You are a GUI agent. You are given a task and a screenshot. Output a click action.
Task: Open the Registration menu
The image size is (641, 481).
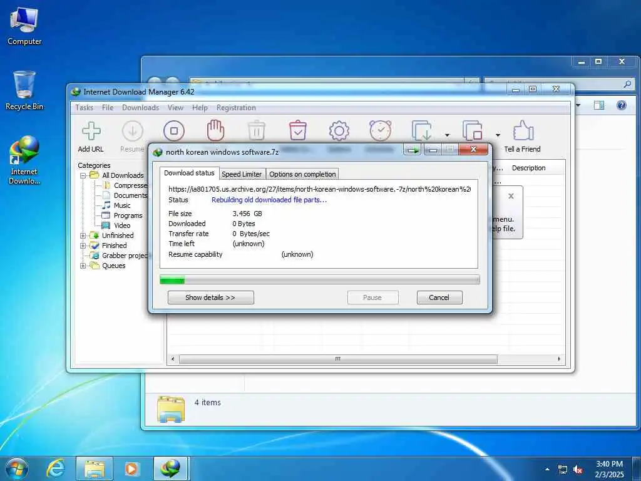[x=236, y=108]
